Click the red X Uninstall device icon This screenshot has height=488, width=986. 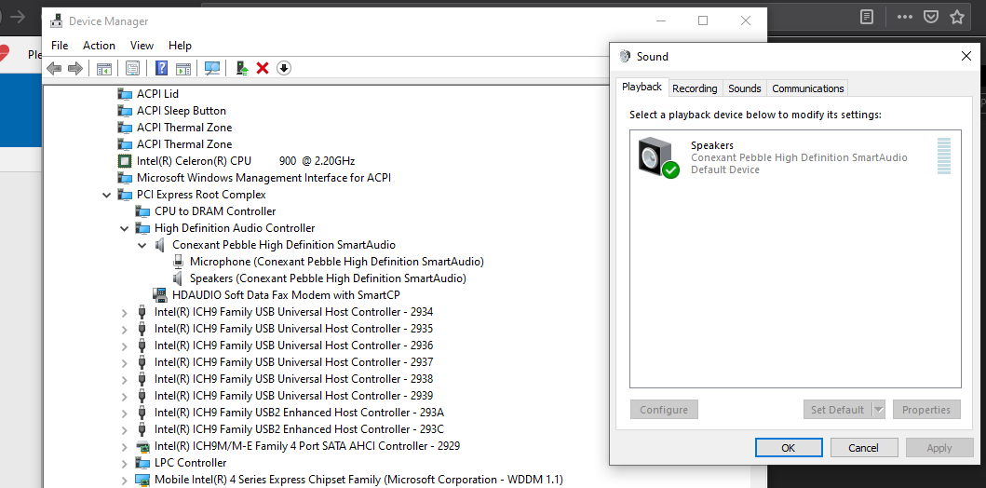(263, 68)
